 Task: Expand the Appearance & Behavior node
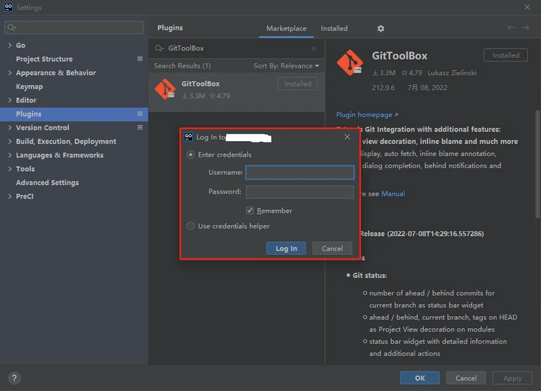click(x=9, y=73)
